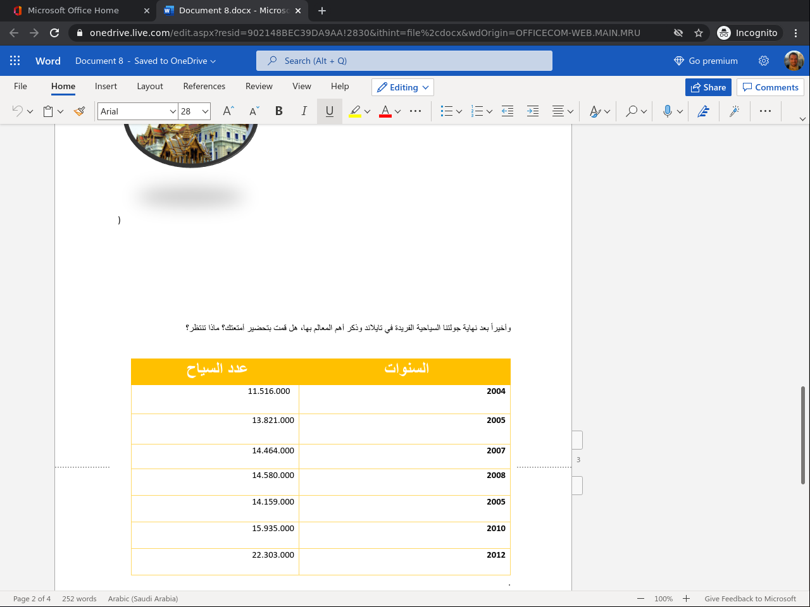The height and width of the screenshot is (607, 810).
Task: Click Give Feedback to Microsoft
Action: 751,599
